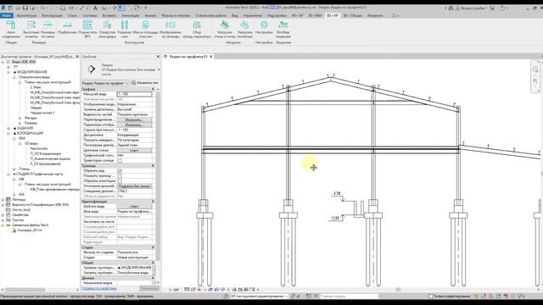The image size is (543, 305).
Task: Click the Отверстия окна двери icon
Action: click(x=108, y=25)
